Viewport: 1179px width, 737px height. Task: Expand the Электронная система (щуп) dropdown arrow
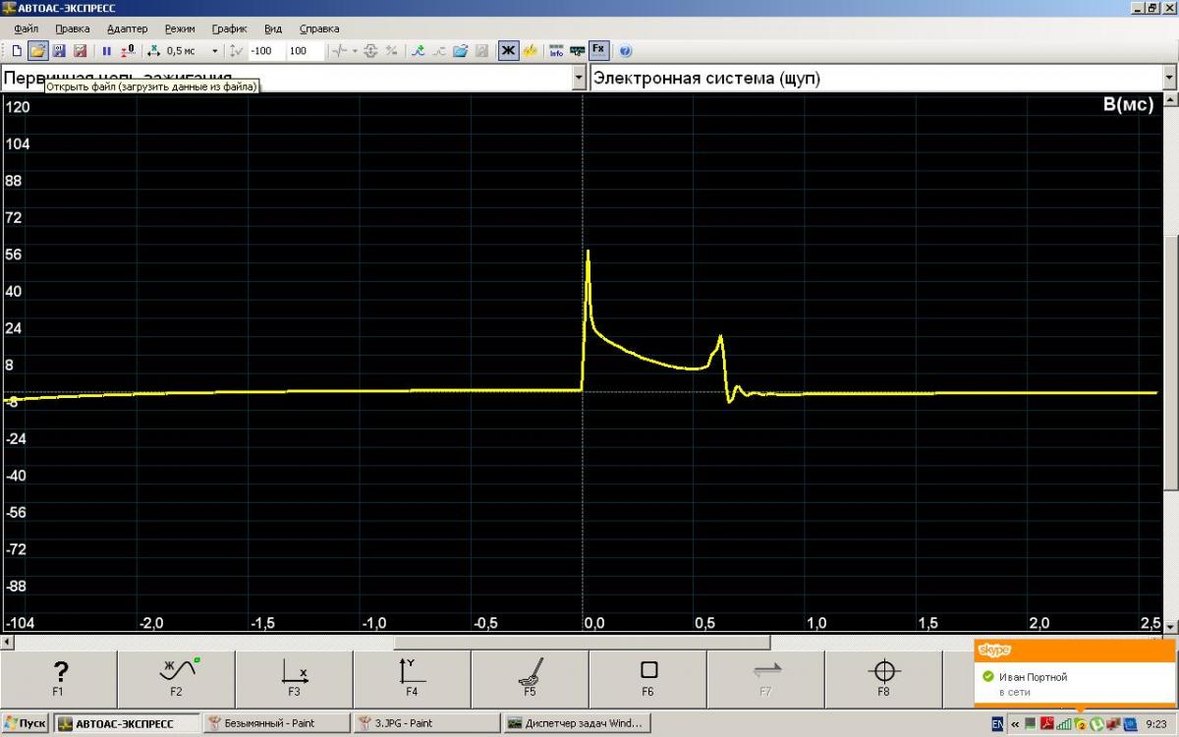click(1169, 78)
